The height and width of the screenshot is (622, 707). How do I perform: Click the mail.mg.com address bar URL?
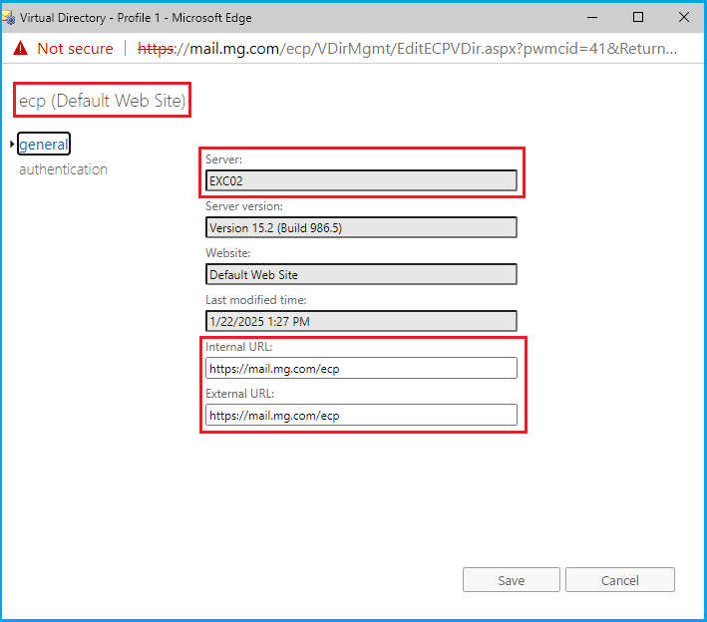[x=419, y=48]
